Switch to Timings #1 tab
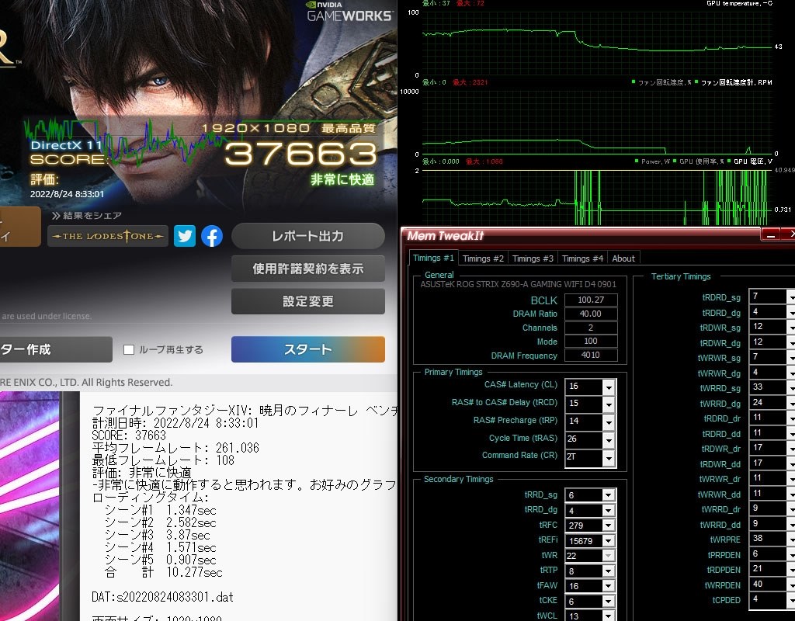The image size is (795, 621). point(433,258)
